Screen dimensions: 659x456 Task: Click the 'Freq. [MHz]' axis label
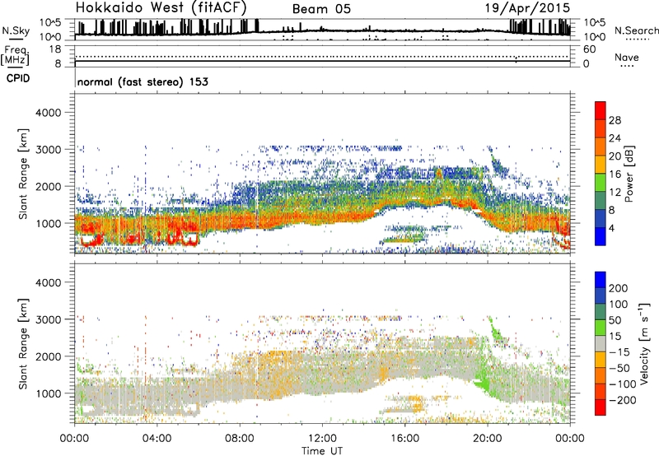point(16,56)
